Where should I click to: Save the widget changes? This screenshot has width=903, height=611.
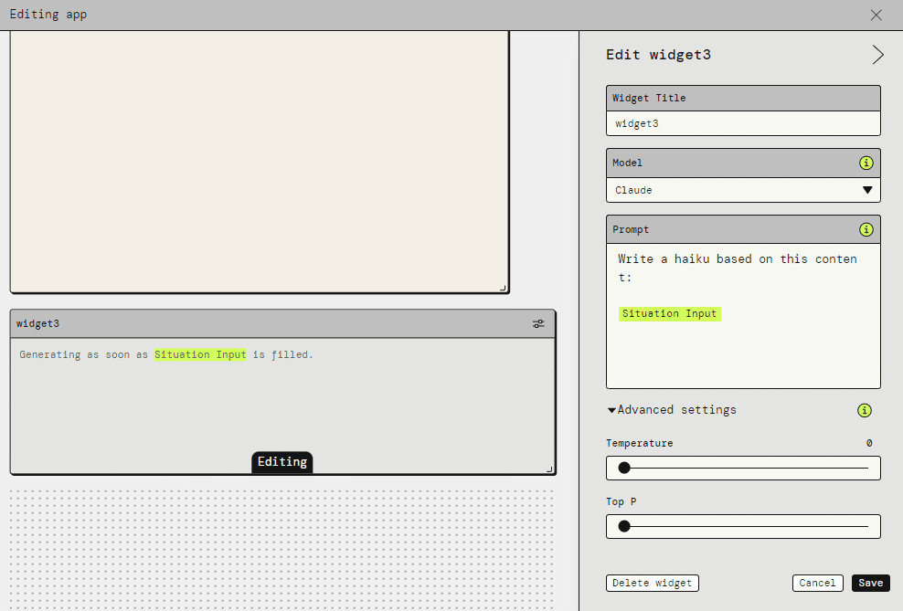pyautogui.click(x=871, y=583)
